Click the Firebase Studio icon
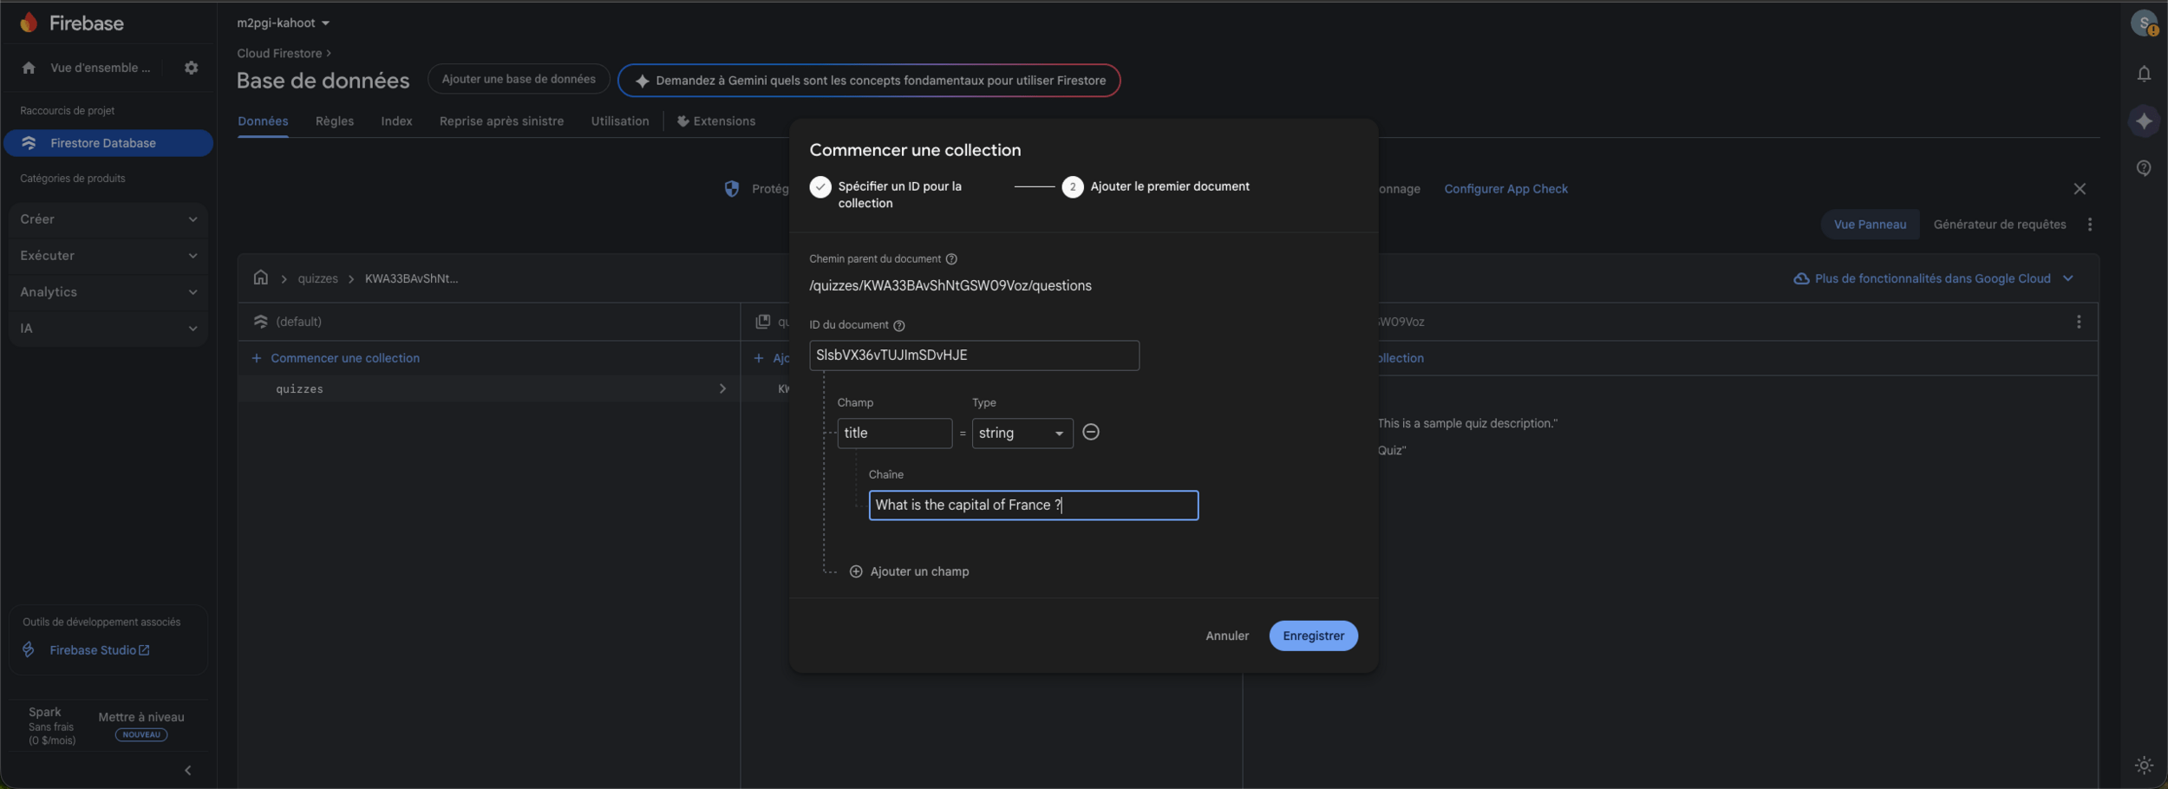This screenshot has height=789, width=2168. click(x=29, y=649)
